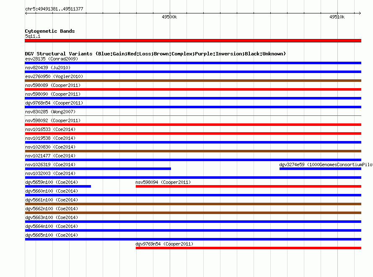
Task: Select the brown bar of dgv5661n100
Action: (x=193, y=204)
